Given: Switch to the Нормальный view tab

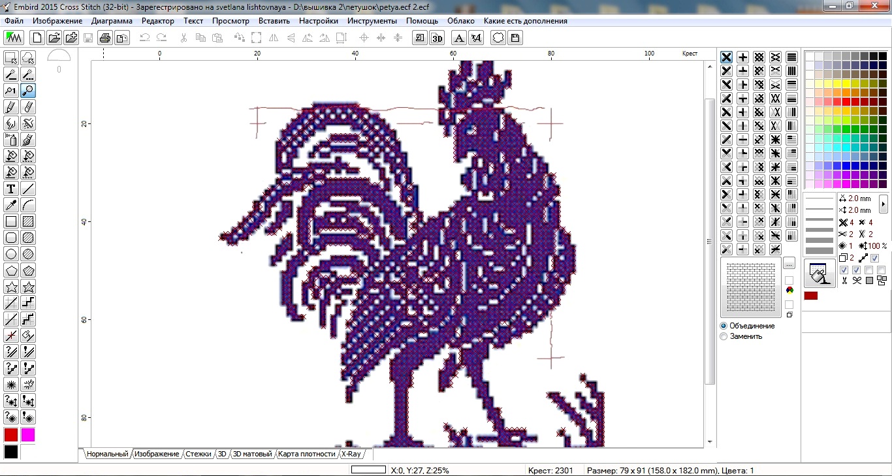Looking at the screenshot, I should 107,454.
